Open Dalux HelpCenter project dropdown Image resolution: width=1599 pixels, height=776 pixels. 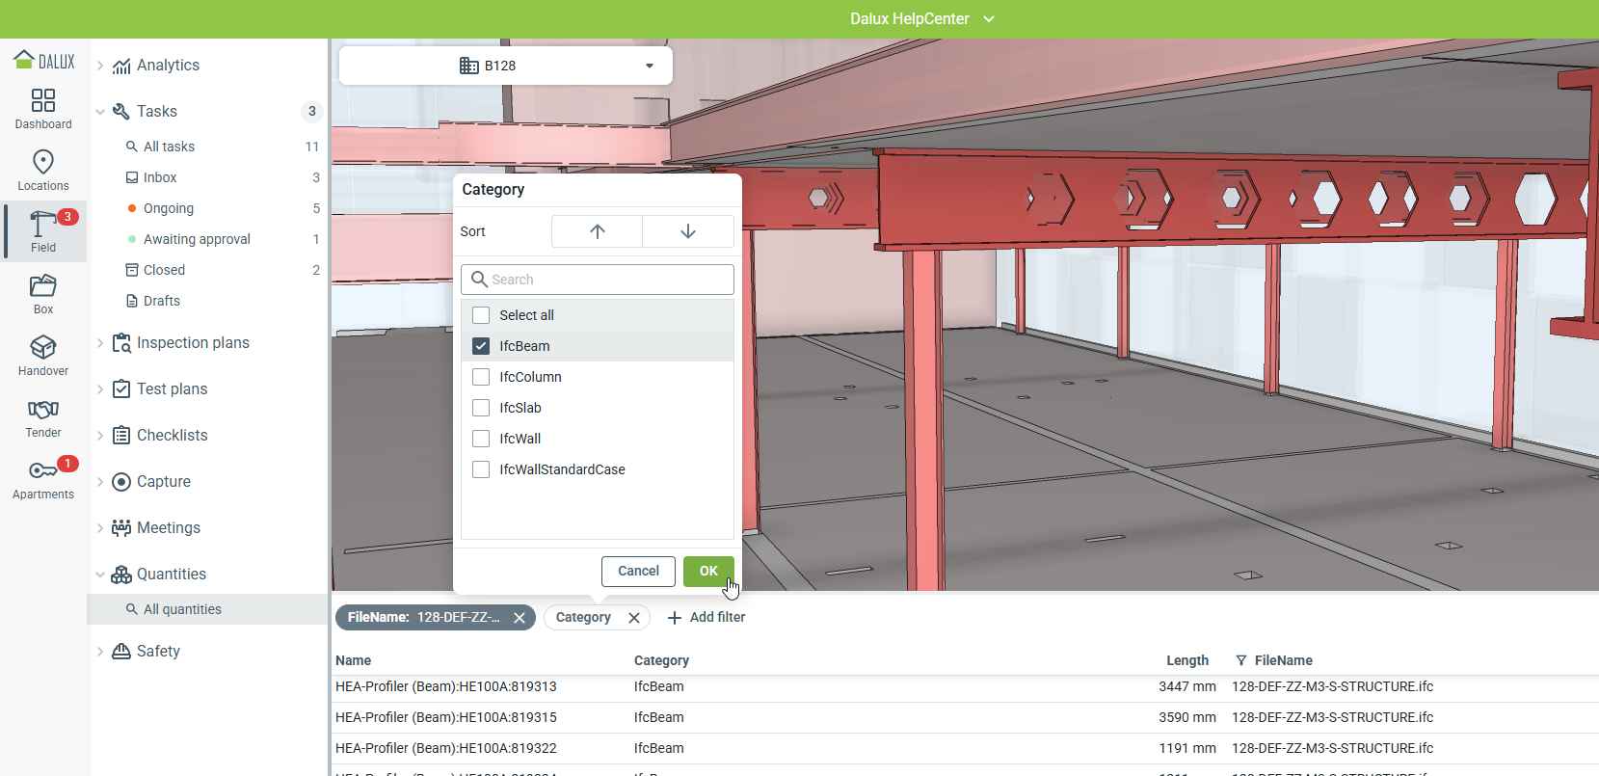[x=920, y=19]
